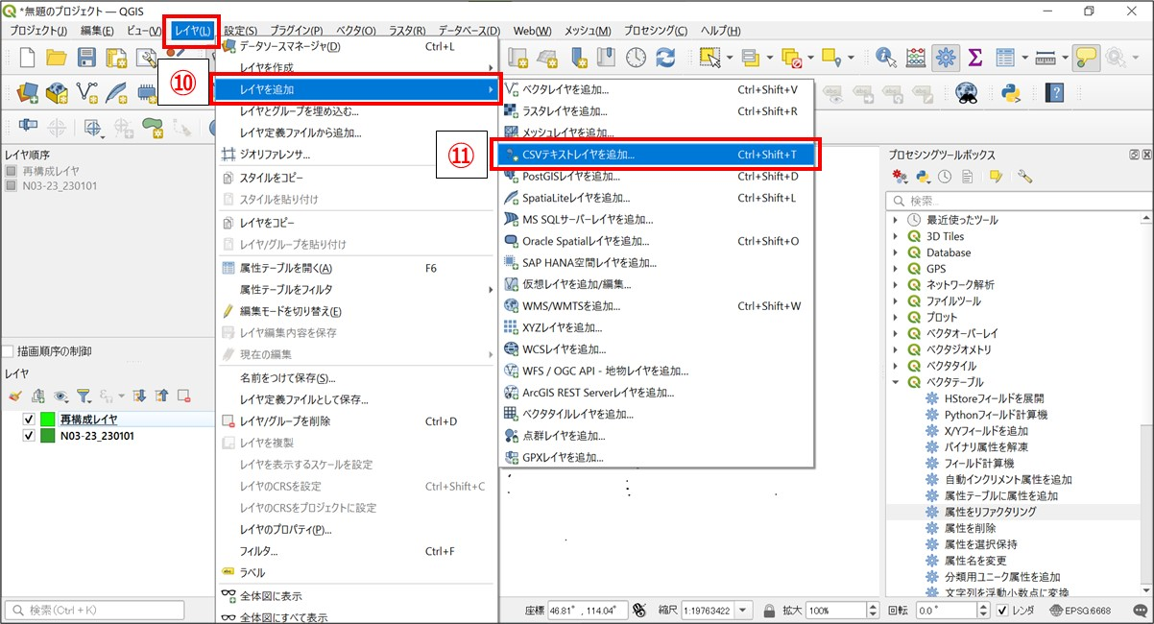Open Data Source Manager toolbar icon
The width and height of the screenshot is (1154, 624).
coord(27,93)
